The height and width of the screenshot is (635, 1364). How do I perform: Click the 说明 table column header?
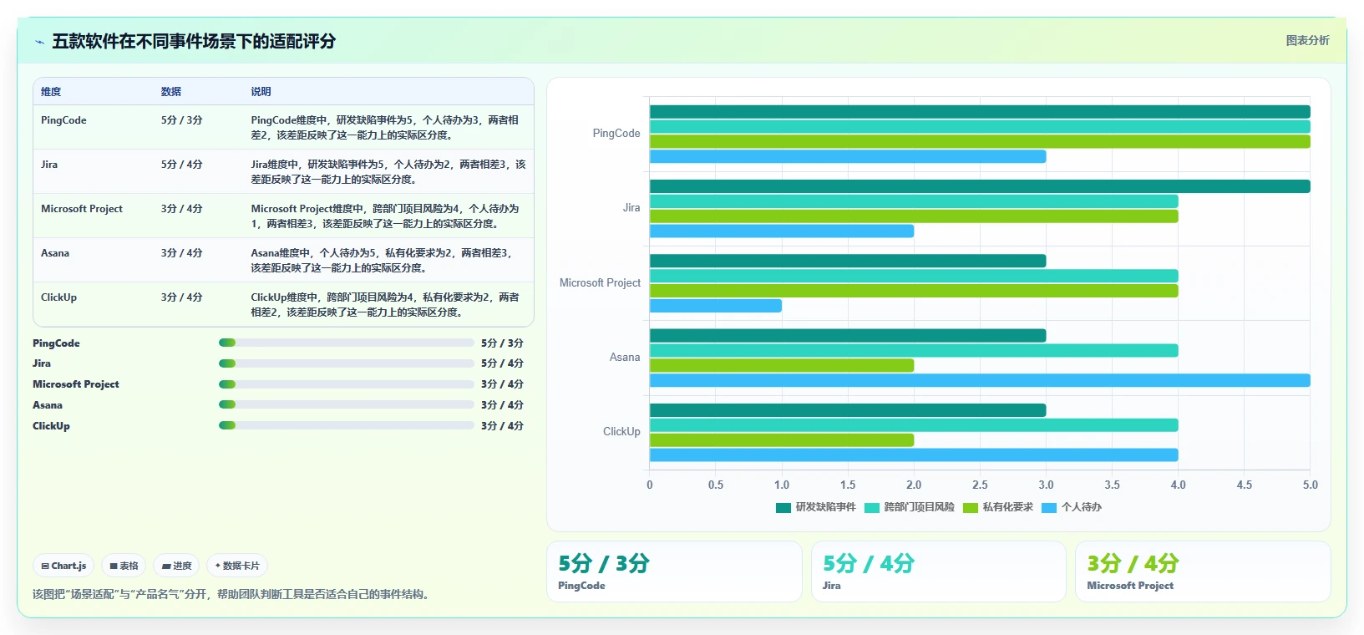pos(261,92)
